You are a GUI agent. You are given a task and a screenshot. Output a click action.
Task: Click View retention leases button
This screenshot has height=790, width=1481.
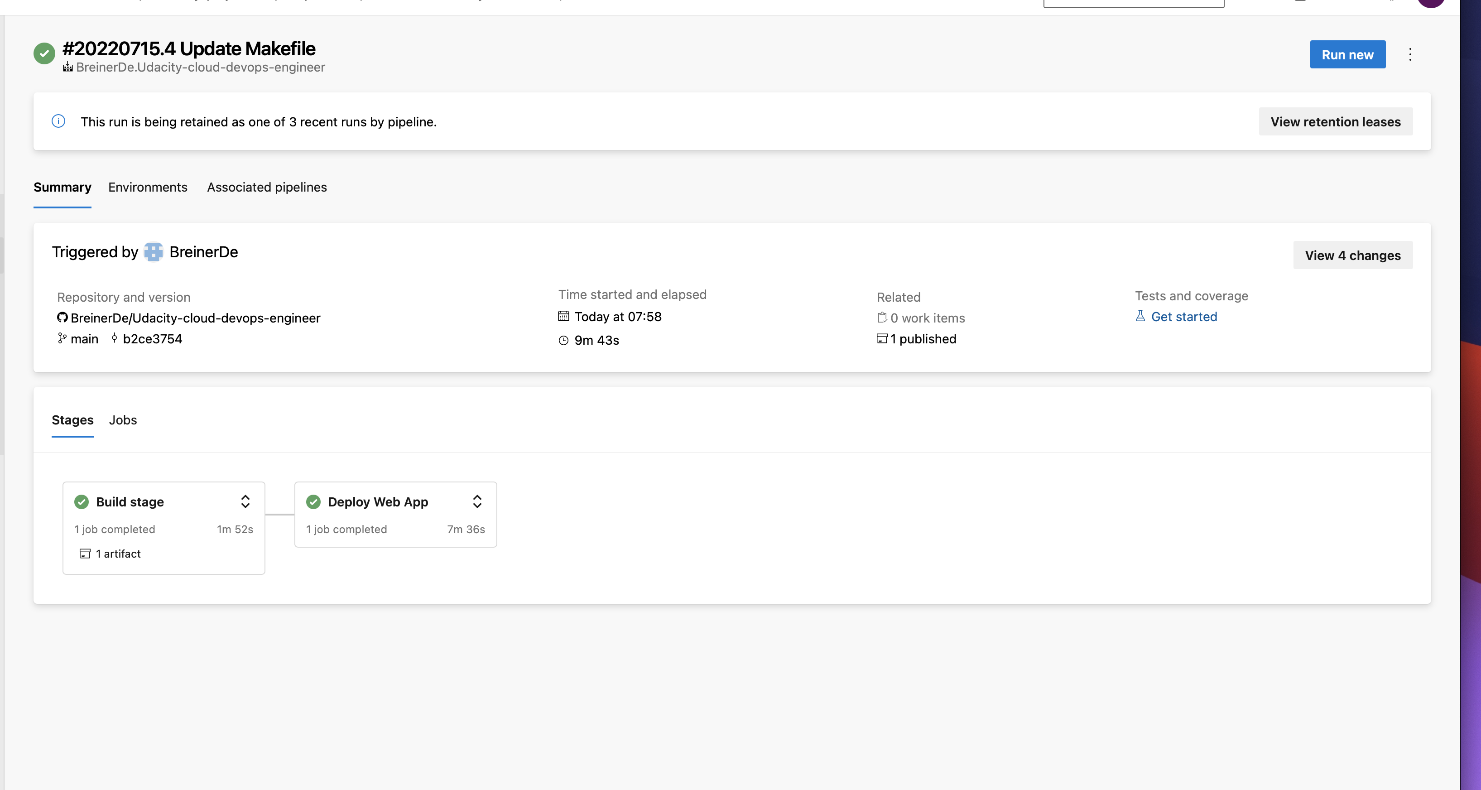1336,121
